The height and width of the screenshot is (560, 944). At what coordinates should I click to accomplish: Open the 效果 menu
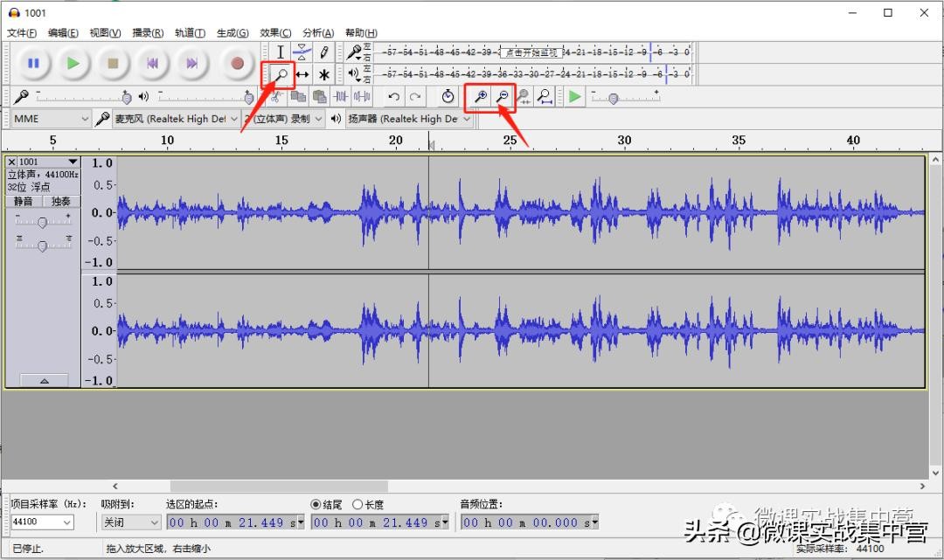275,33
